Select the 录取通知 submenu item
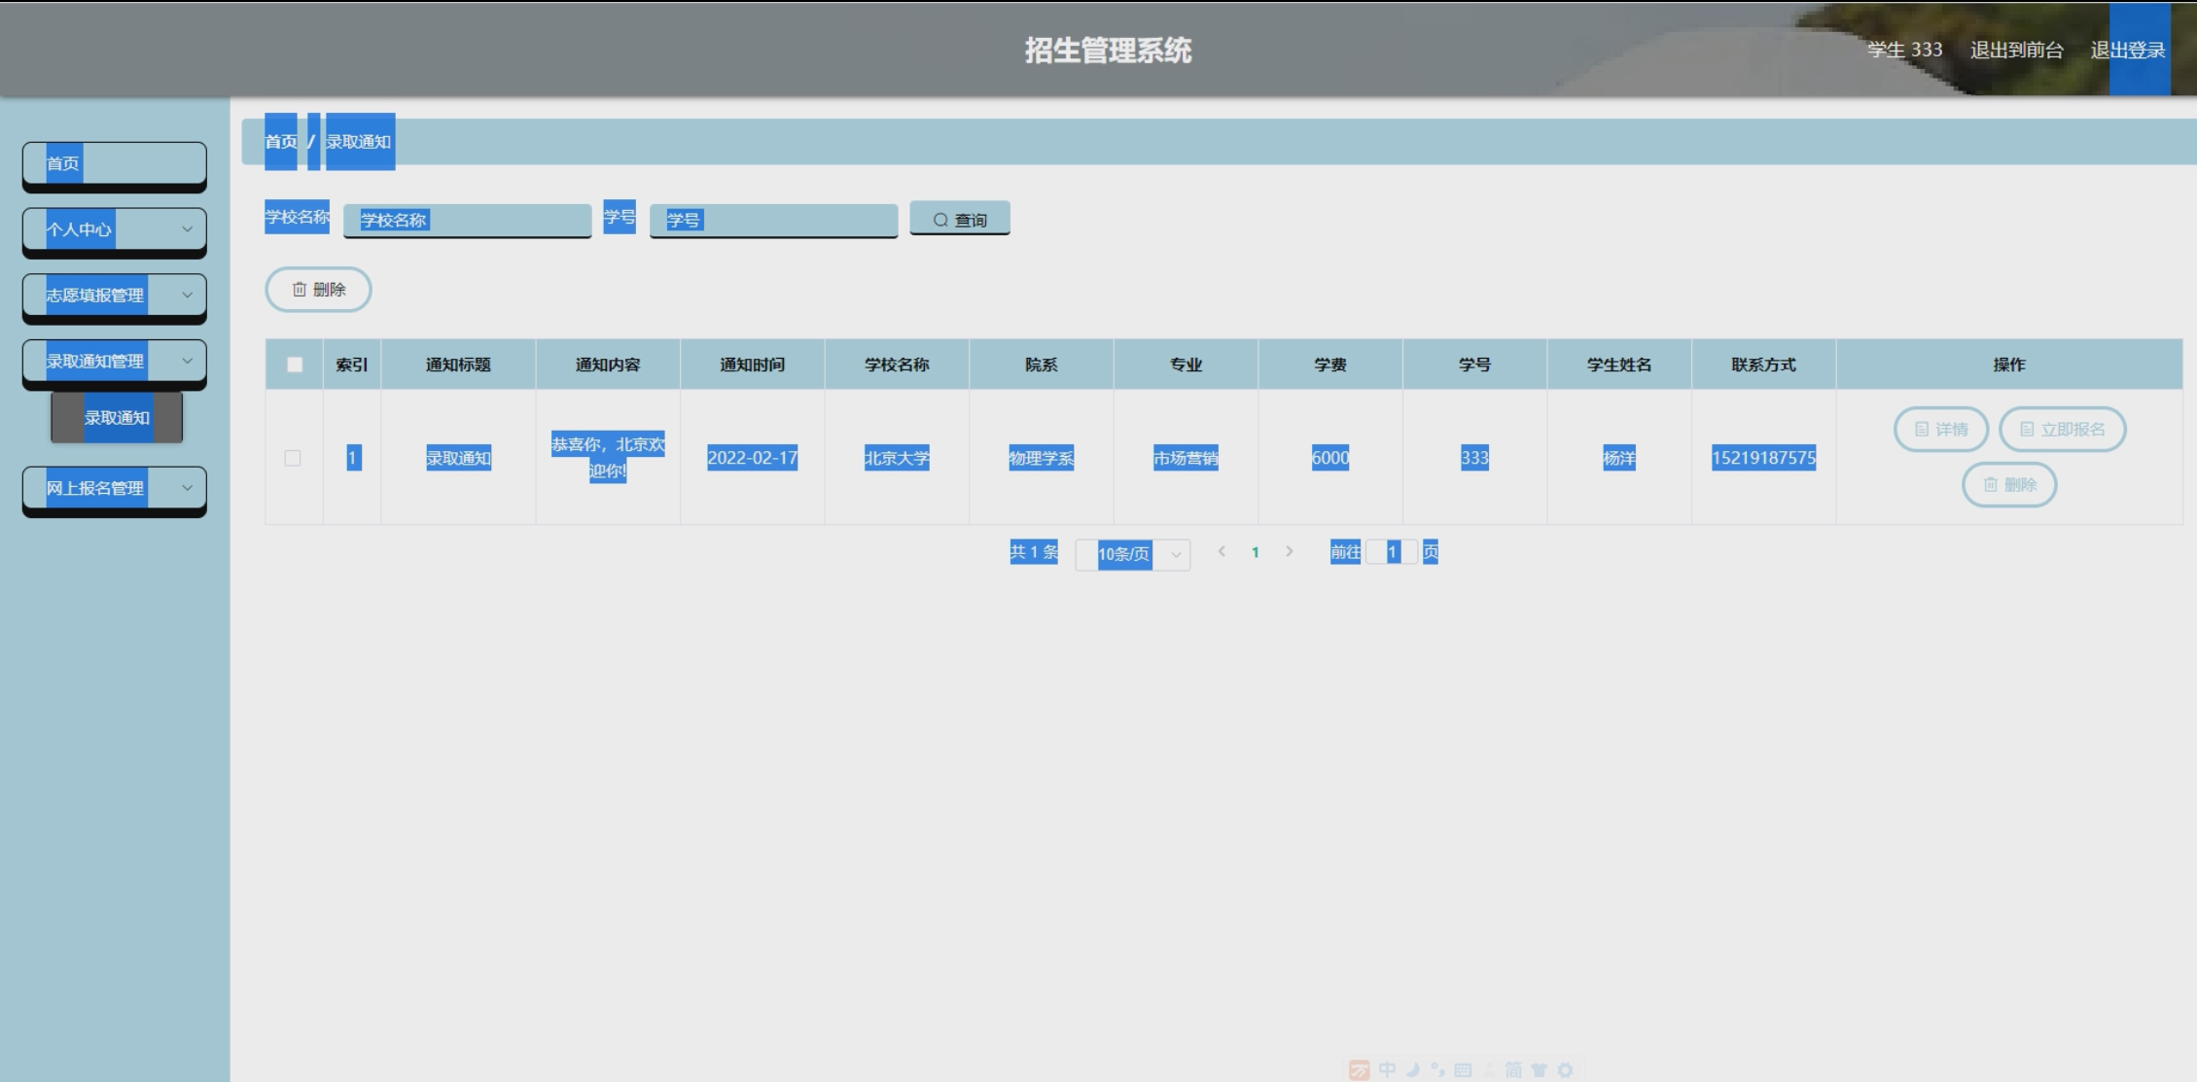This screenshot has height=1082, width=2197. [x=117, y=418]
